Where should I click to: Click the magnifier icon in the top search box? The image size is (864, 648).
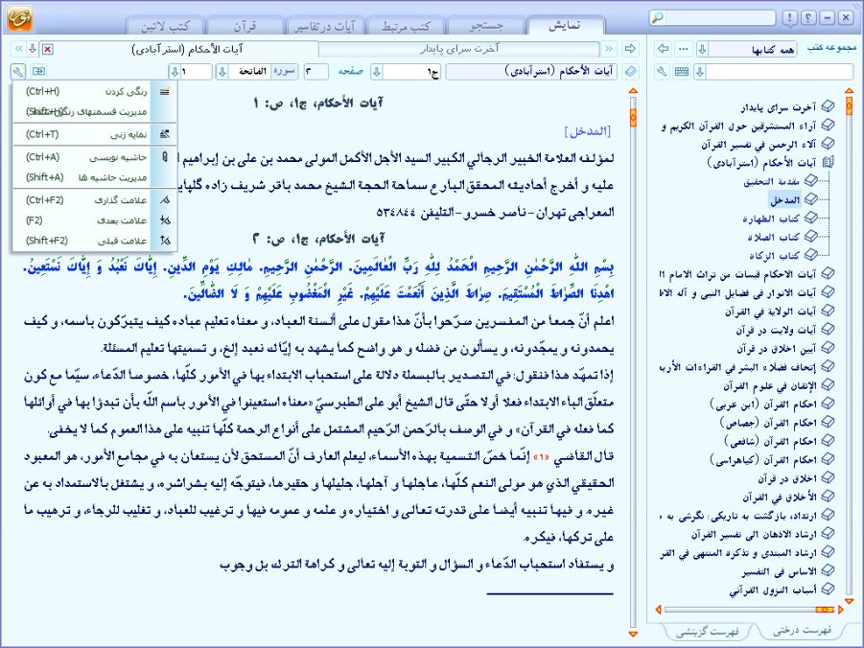(658, 18)
